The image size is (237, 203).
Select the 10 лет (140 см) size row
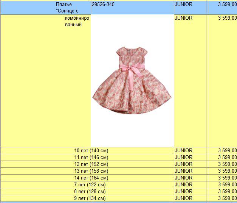pos(91,151)
